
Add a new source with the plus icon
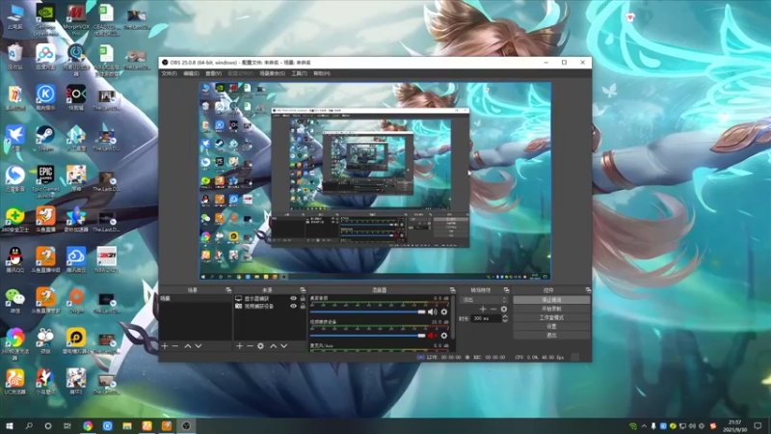point(239,346)
